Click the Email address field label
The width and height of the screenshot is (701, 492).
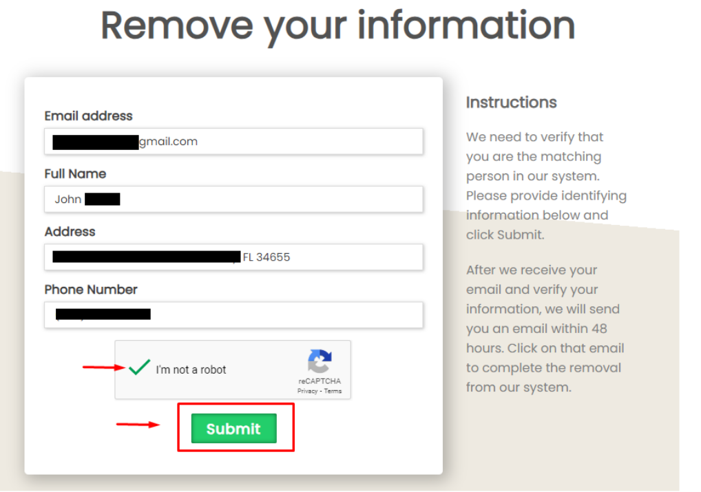pyautogui.click(x=88, y=116)
